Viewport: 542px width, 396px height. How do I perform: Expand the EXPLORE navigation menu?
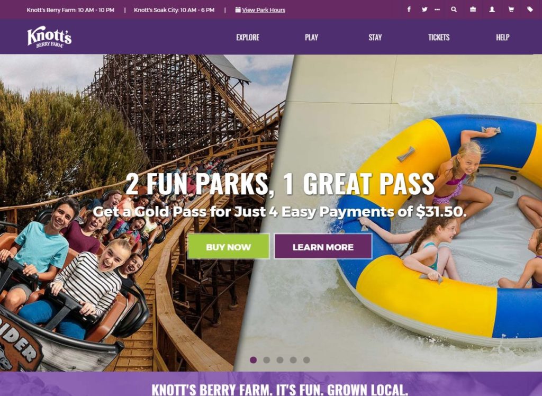tap(248, 38)
